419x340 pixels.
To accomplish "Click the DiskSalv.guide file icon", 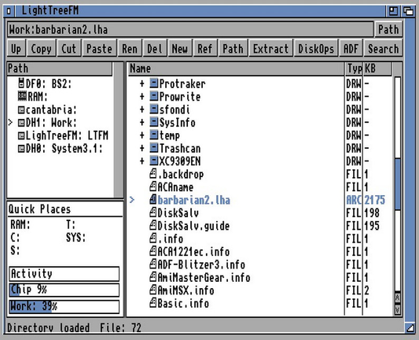I will (153, 225).
